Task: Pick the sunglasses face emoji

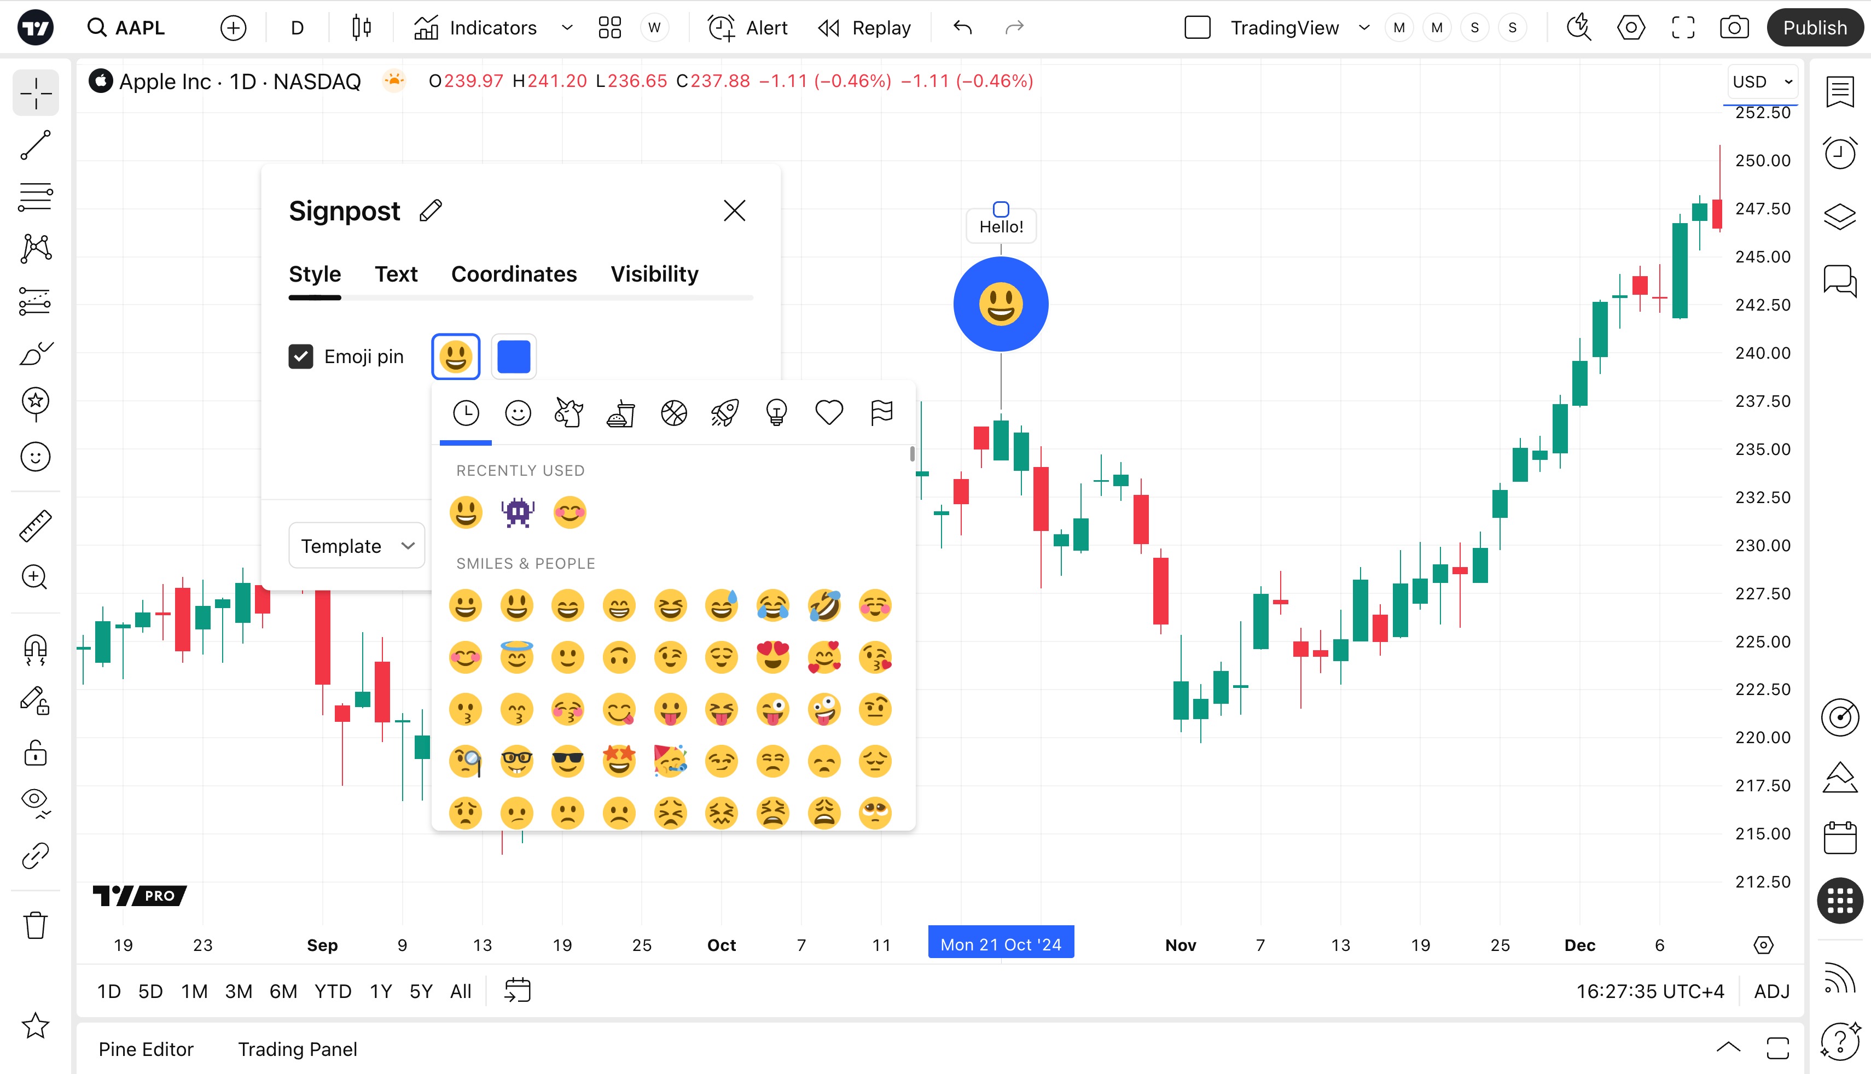Action: coord(567,761)
